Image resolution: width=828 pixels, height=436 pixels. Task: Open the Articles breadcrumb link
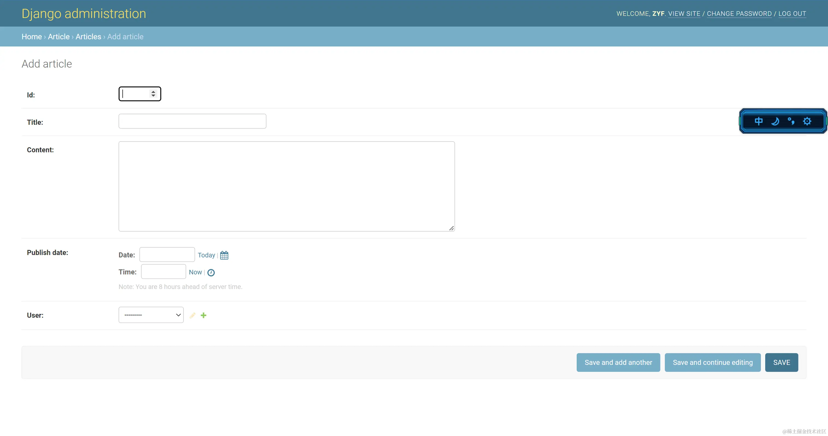pyautogui.click(x=88, y=37)
